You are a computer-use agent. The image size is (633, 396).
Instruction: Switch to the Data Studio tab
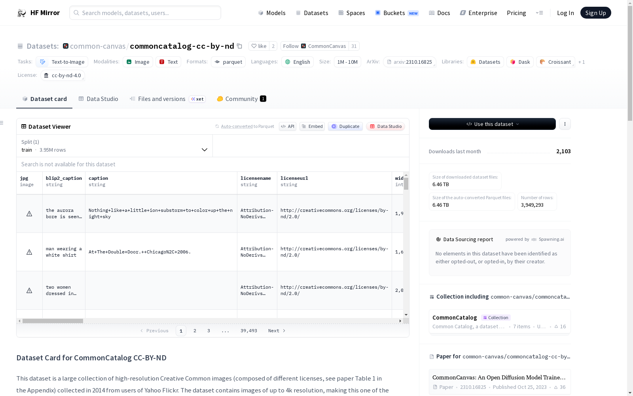point(98,99)
